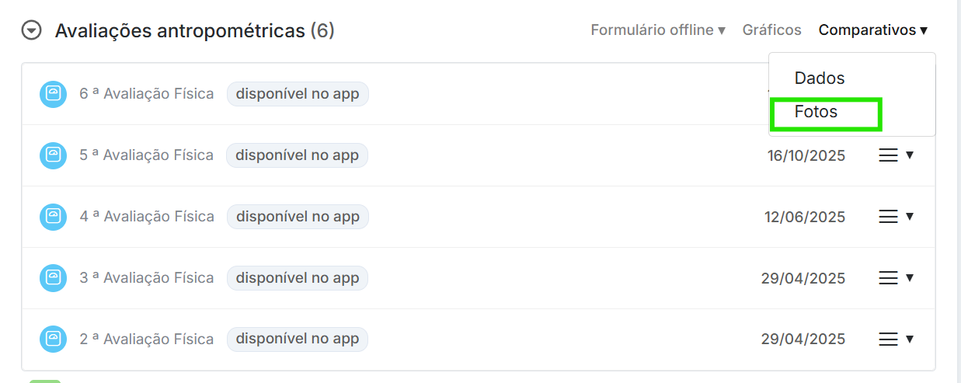Click the 12/06/2025 date on 4ª Avaliação

804,217
